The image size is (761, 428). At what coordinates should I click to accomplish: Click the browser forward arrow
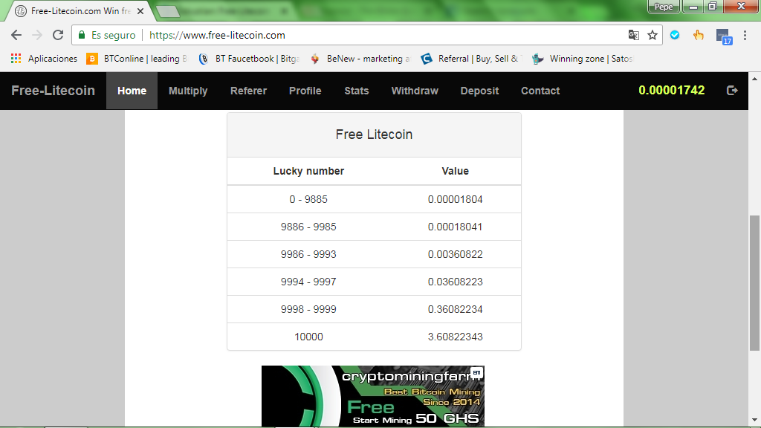[x=37, y=35]
